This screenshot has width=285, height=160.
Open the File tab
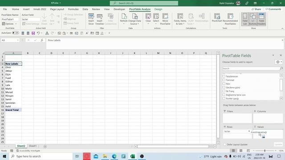pyautogui.click(x=5, y=9)
